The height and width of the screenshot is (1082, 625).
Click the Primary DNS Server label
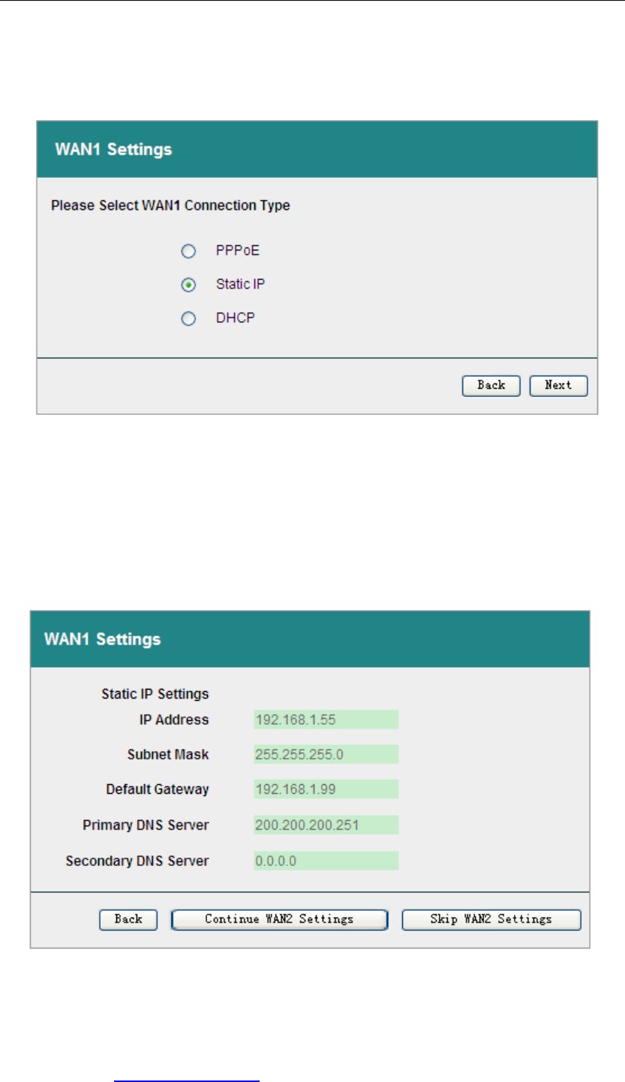pos(146,825)
